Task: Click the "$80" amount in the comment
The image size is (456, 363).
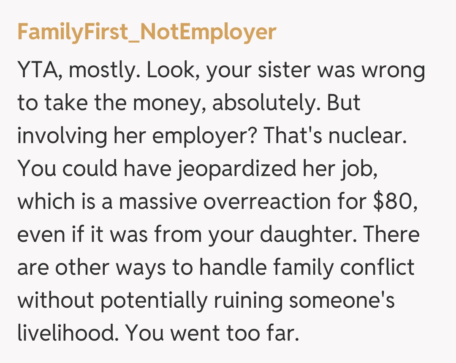Action: (393, 201)
